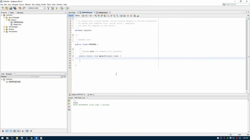Toggle Show Static Members filter in Navigator
250x140 pixels.
tap(11, 131)
